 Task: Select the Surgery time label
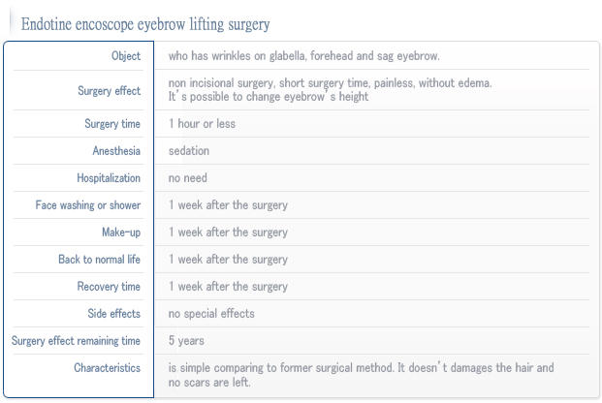click(112, 124)
